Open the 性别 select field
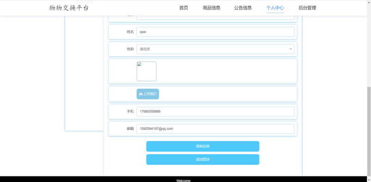Image resolution: width=371 pixels, height=182 pixels. 215,49
